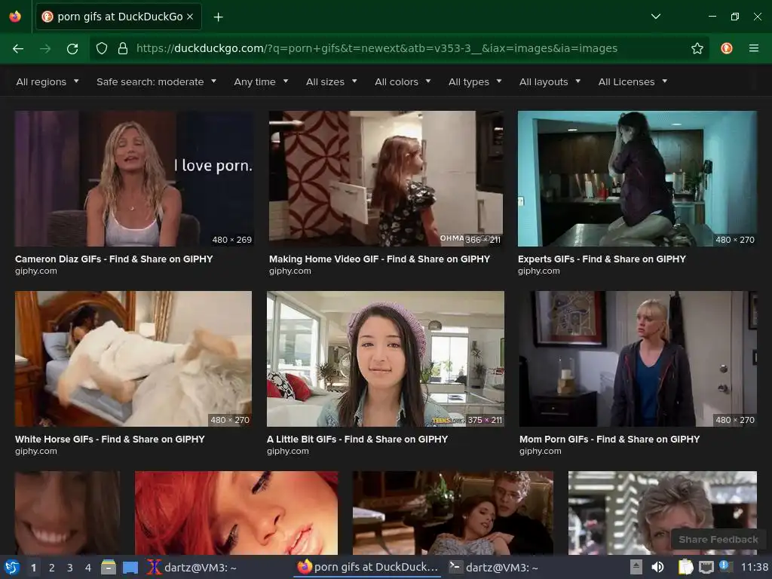Expand the All sizes filter

coord(332,81)
